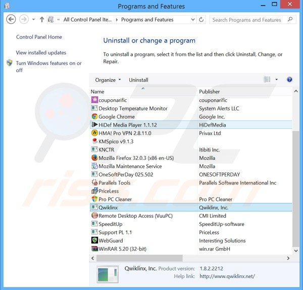303x290 pixels.
Task: Click the Remote Desktop Access VuuPC icon
Action: point(94,216)
